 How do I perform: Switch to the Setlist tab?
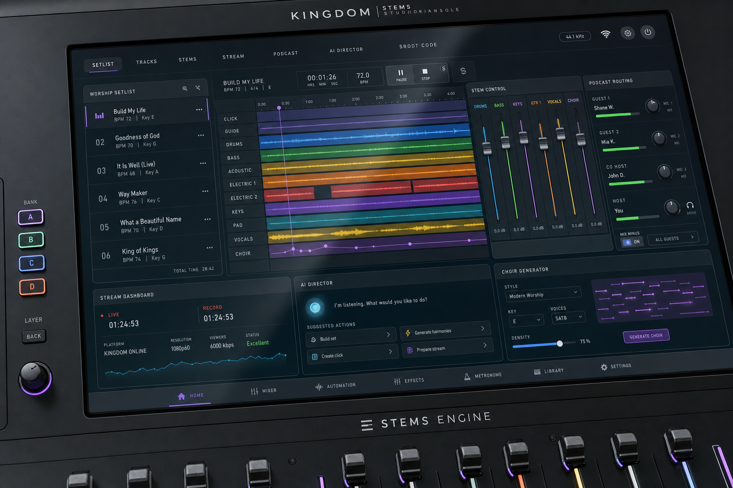click(x=103, y=64)
